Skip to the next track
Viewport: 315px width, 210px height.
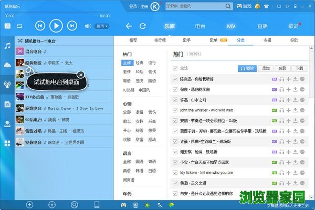(72, 26)
